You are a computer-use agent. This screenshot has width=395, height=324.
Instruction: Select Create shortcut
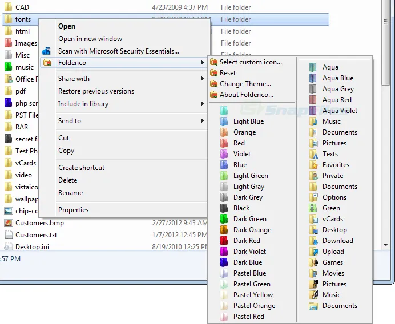[82, 168]
